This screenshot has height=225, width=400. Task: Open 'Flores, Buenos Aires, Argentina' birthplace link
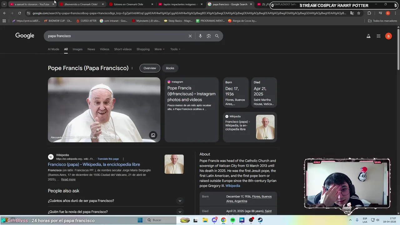pos(249,199)
